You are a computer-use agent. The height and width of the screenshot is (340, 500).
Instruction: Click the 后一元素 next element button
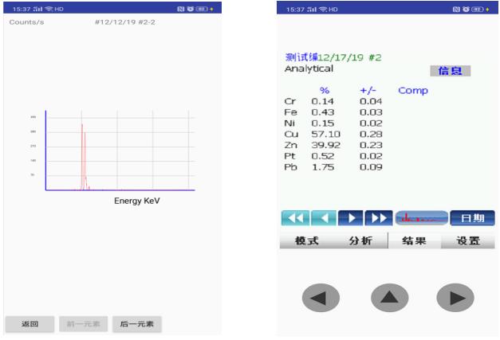pos(136,324)
